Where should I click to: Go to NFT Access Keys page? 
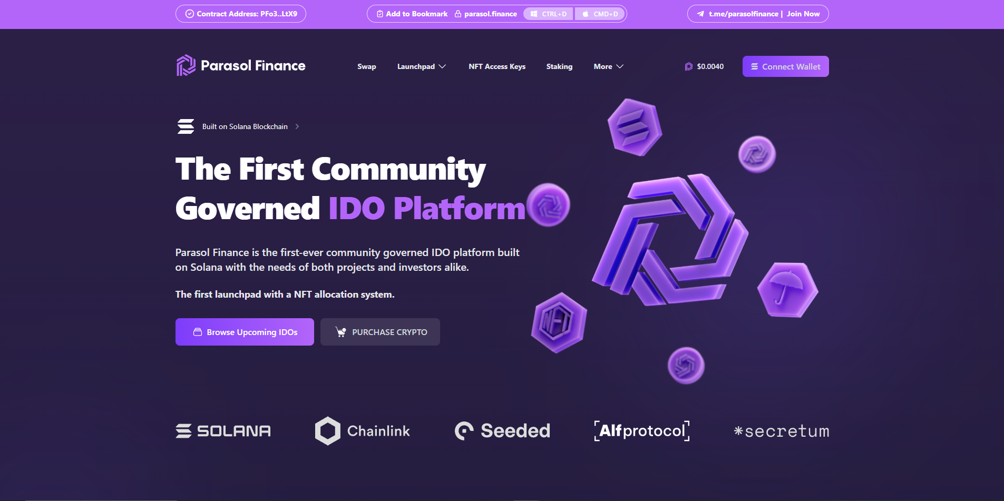497,66
